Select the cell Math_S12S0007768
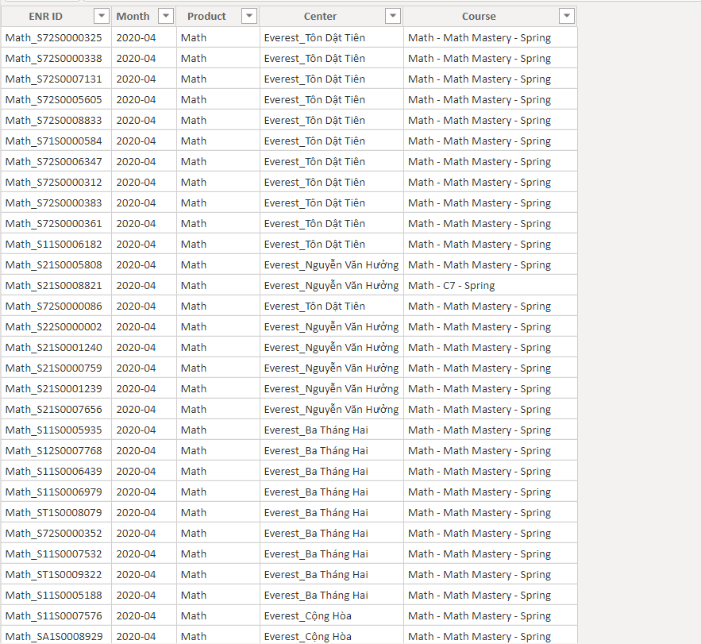Viewport: 701px width, 644px height. tap(56, 450)
